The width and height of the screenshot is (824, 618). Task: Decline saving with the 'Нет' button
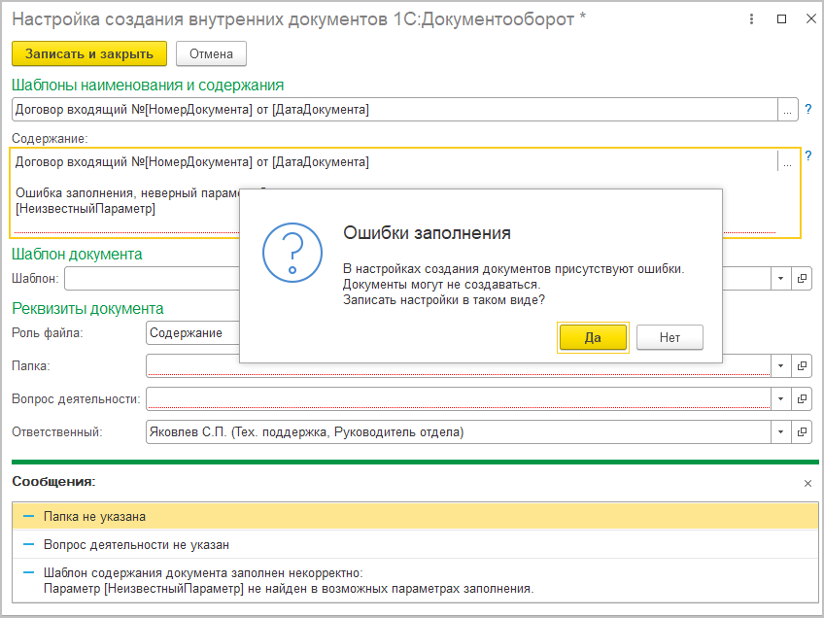[669, 337]
